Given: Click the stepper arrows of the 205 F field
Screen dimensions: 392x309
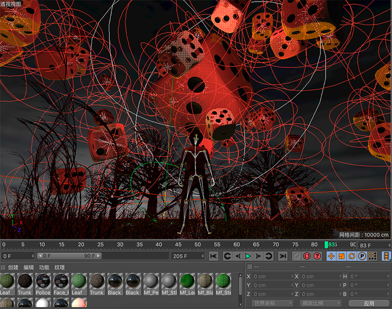Looking at the screenshot, I should pos(202,256).
